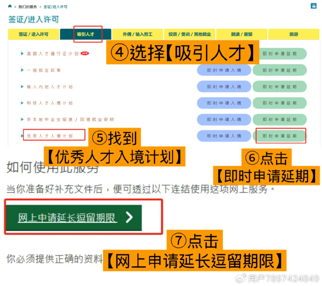Click the green 网上申请延长逗留期限 button

click(x=74, y=217)
